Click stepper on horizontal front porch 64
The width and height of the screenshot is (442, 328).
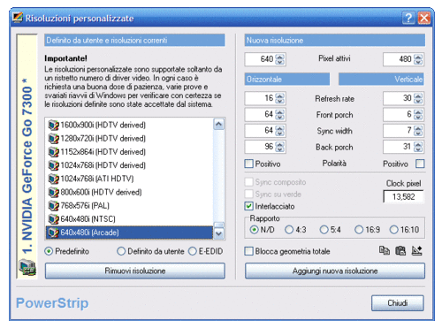280,114
